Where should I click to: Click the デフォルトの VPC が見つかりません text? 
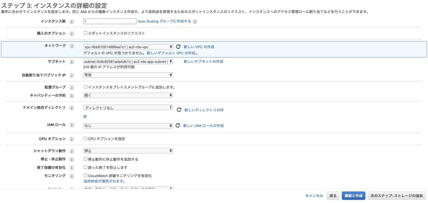(114, 53)
